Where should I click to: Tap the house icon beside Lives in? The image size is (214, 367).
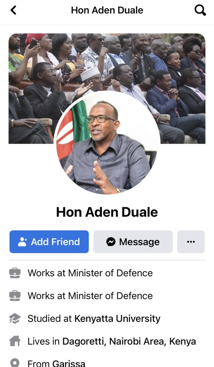(x=15, y=341)
